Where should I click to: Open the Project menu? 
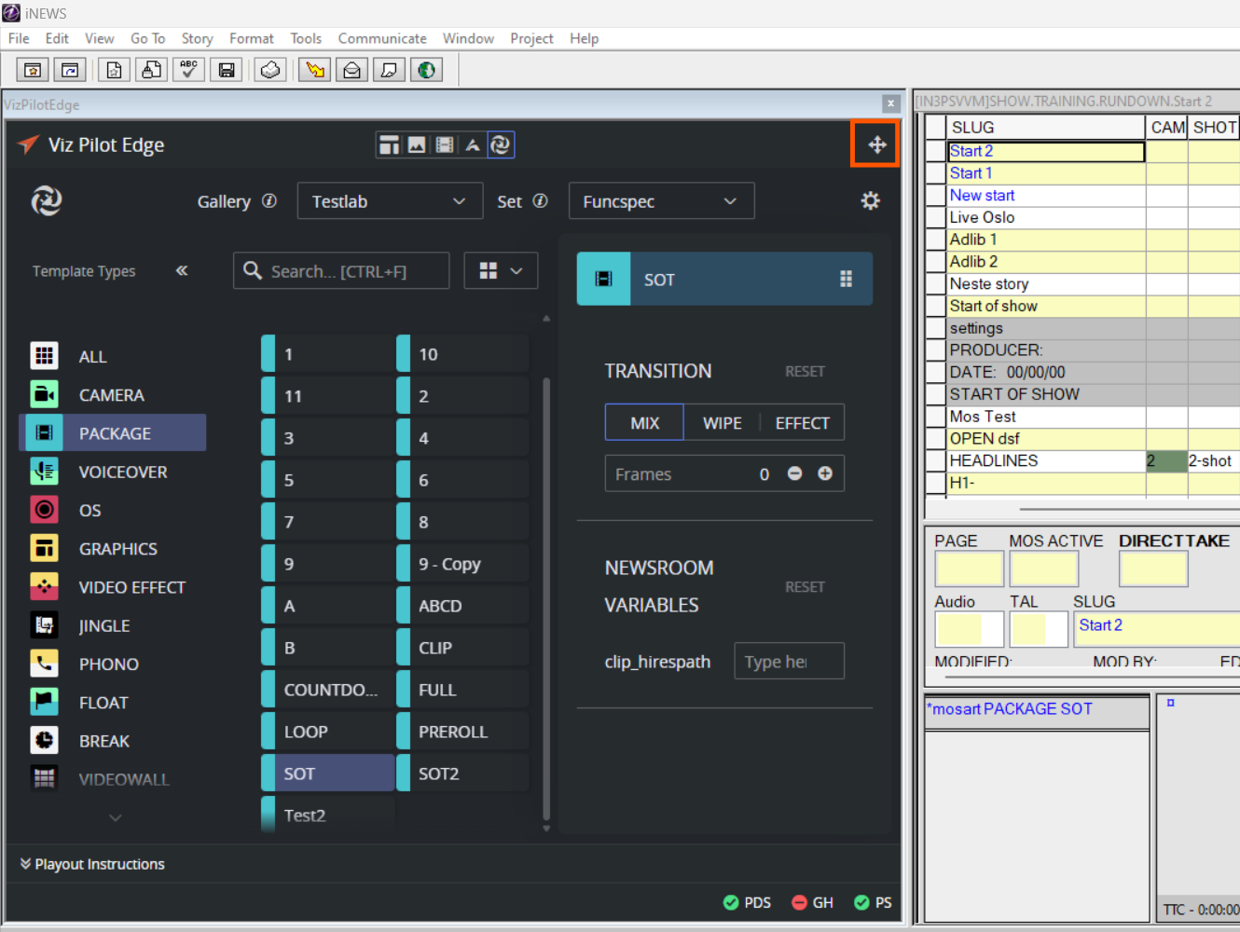coord(531,38)
